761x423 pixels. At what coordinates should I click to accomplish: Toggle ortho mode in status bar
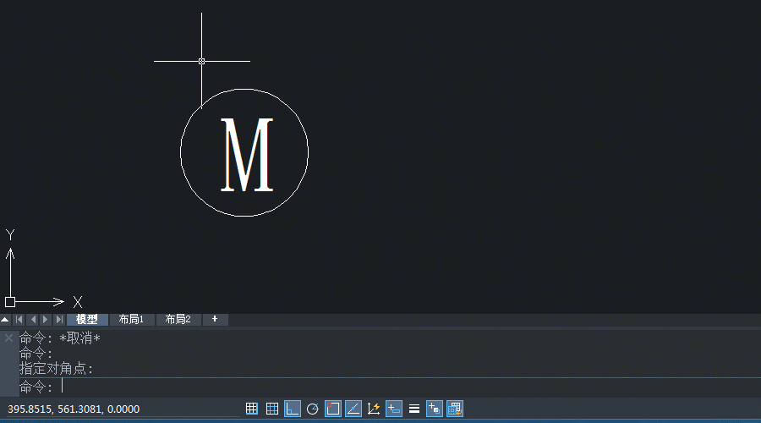tap(293, 409)
